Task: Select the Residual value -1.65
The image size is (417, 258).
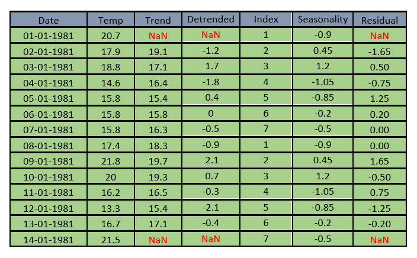Action: (378, 52)
